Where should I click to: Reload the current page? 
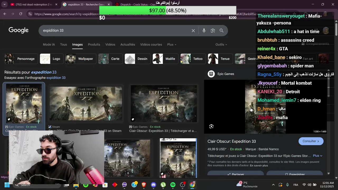pos(21,14)
